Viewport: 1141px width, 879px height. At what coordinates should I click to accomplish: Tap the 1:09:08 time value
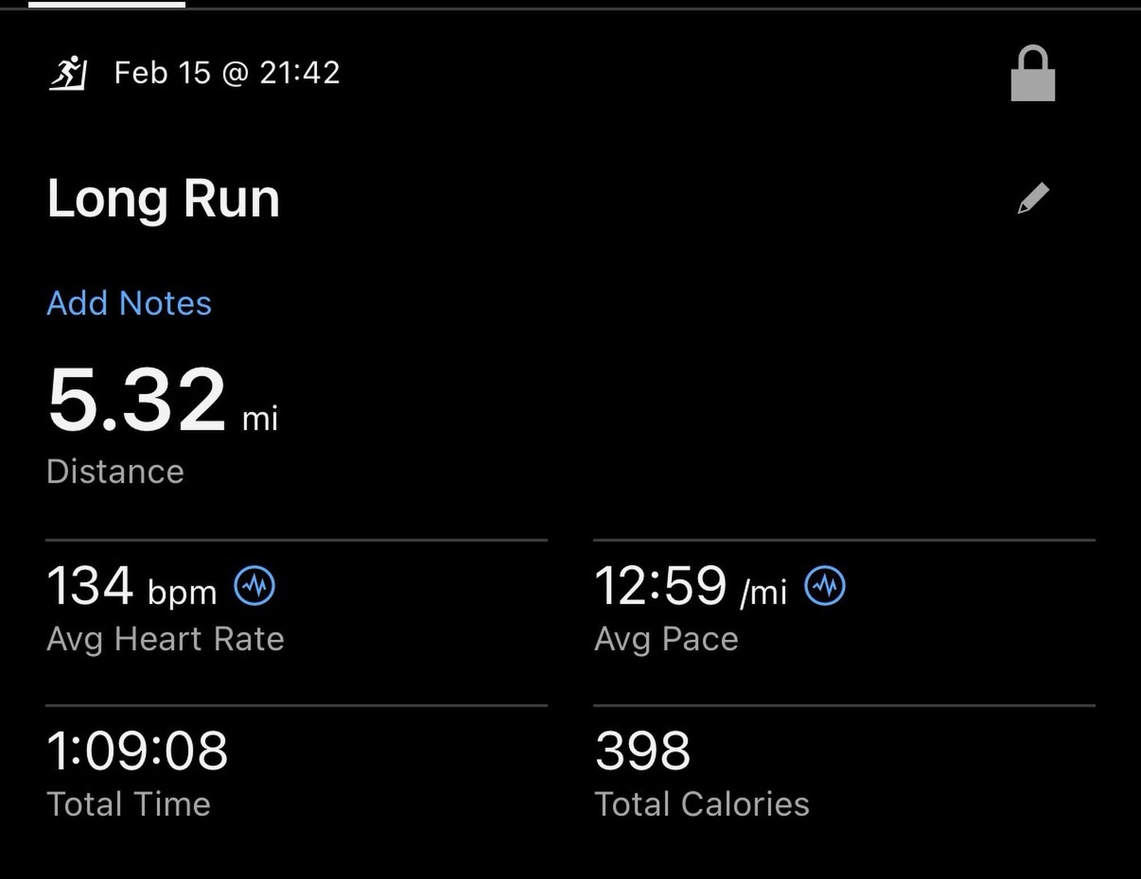137,751
